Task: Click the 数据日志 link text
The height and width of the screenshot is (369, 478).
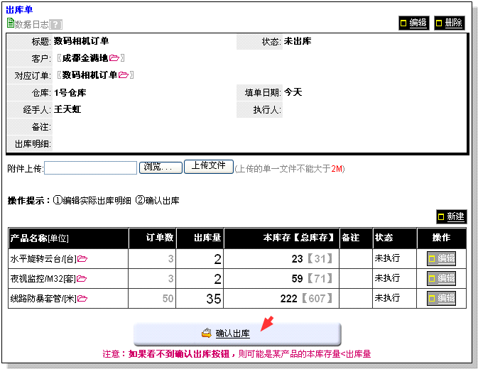Action: click(x=31, y=24)
